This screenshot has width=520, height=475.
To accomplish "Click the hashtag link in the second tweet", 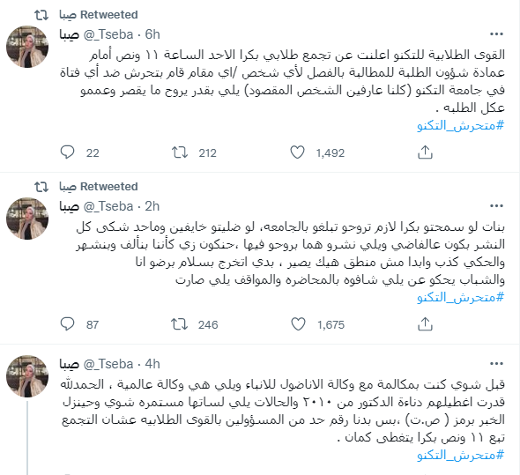I will 461,297.
